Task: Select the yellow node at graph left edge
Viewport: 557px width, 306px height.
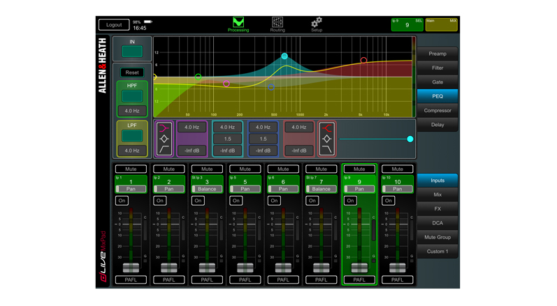Action: click(x=155, y=77)
